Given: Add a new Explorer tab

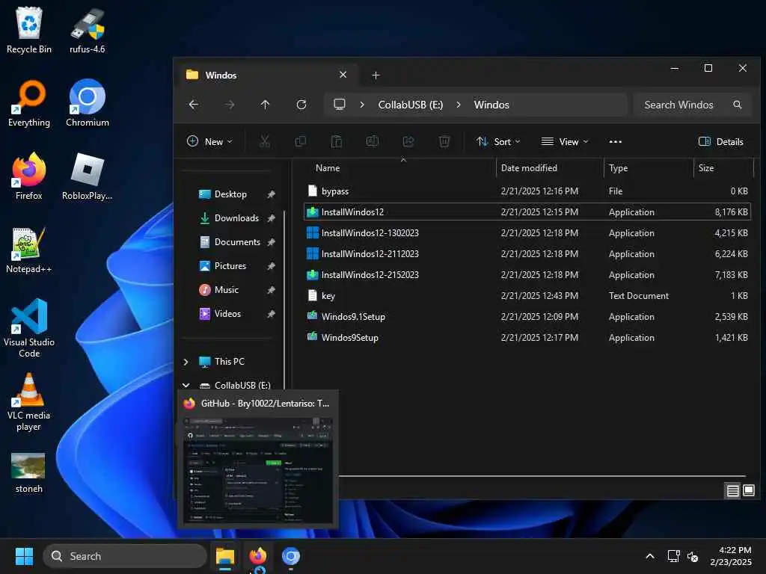Looking at the screenshot, I should point(376,75).
